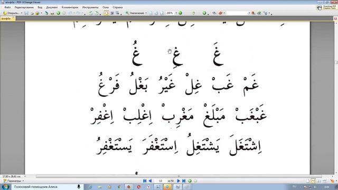Image resolution: width=338 pixels, height=190 pixels.
Task: Click the rotate clockwise icon
Action: point(97,13)
